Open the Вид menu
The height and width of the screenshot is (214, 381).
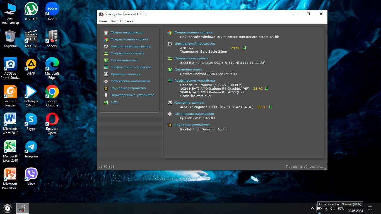tap(114, 21)
